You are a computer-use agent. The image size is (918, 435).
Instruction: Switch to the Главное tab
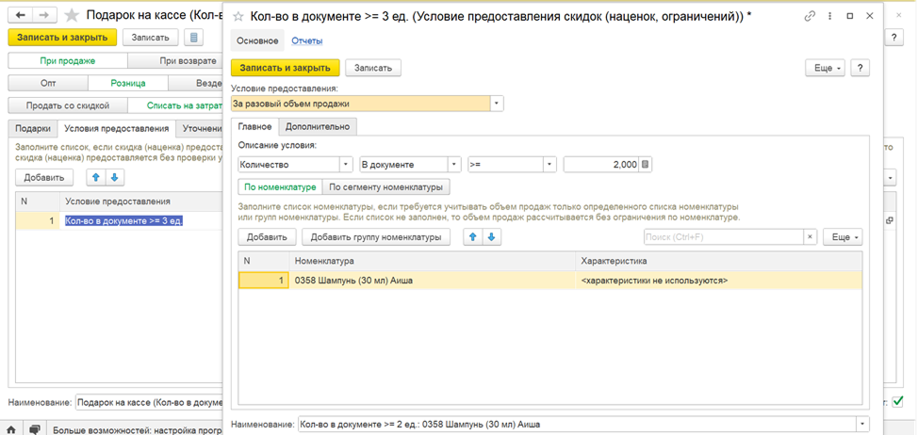click(254, 126)
